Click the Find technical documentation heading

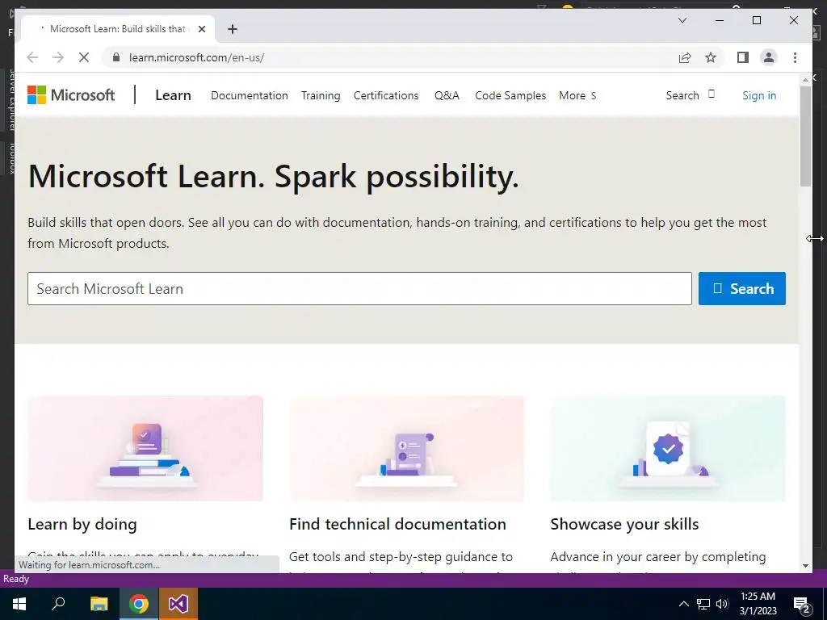pos(397,524)
